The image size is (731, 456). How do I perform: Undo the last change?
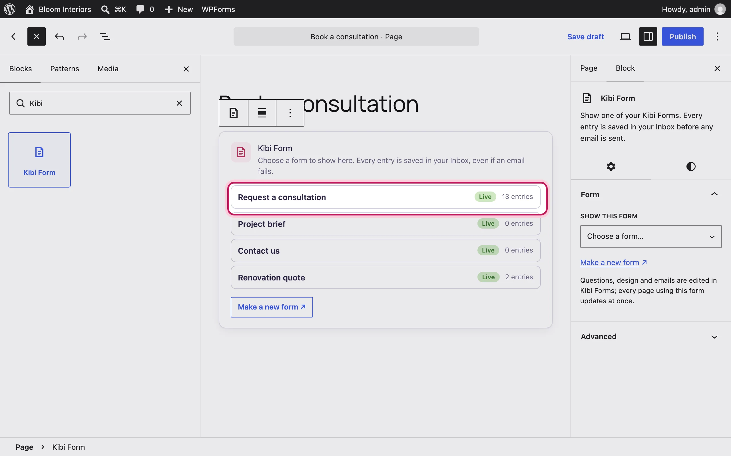click(59, 36)
